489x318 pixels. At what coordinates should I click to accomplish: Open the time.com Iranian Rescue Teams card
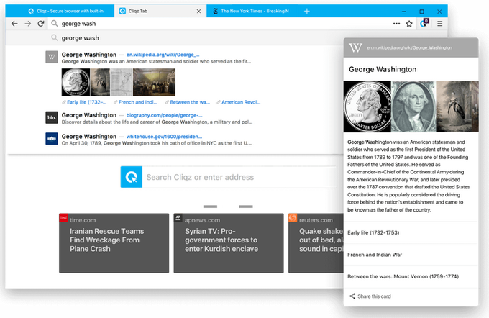pyautogui.click(x=114, y=243)
